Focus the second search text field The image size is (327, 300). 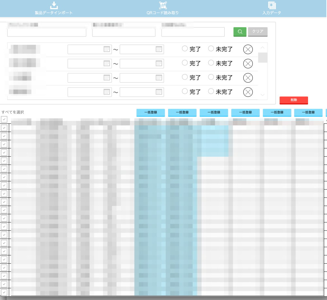[x=124, y=32]
